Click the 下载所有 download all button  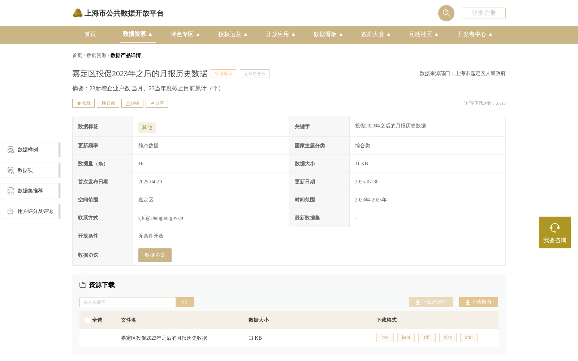tap(479, 302)
